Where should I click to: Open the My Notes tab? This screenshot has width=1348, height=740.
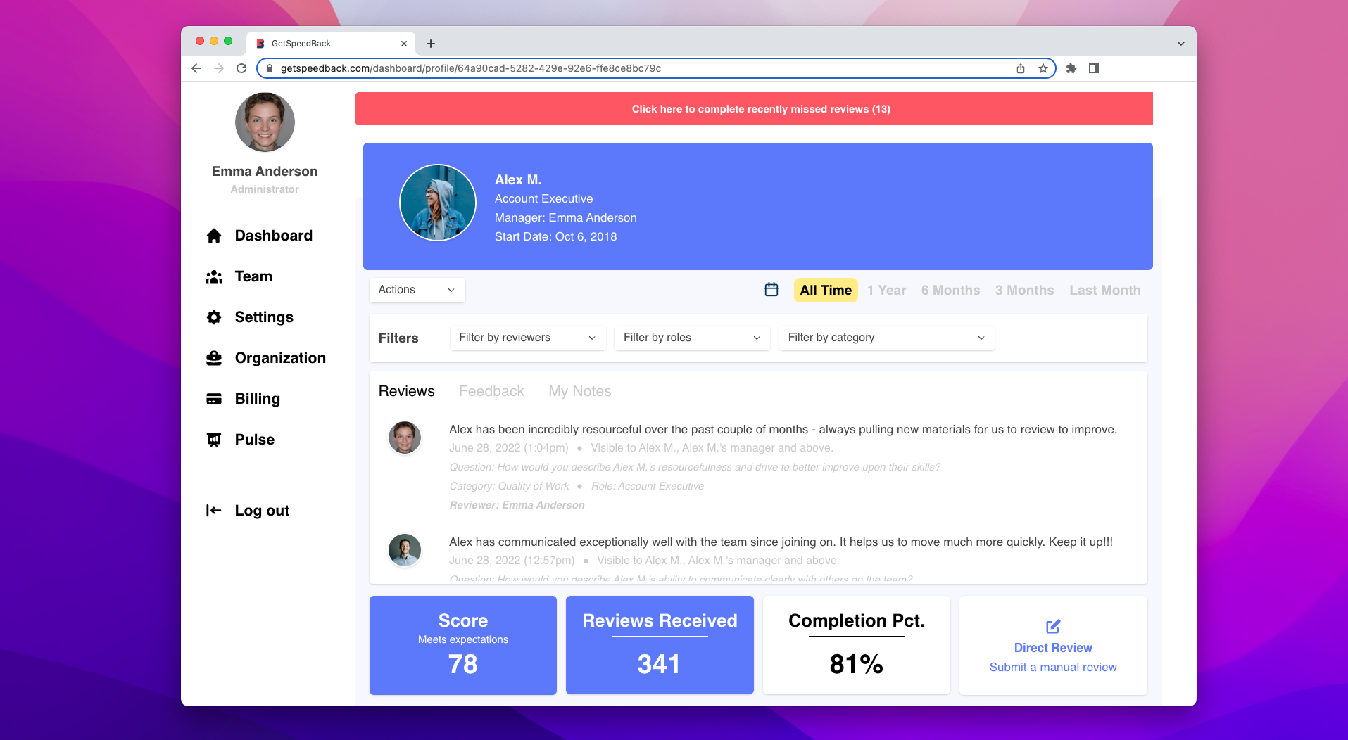click(x=579, y=391)
